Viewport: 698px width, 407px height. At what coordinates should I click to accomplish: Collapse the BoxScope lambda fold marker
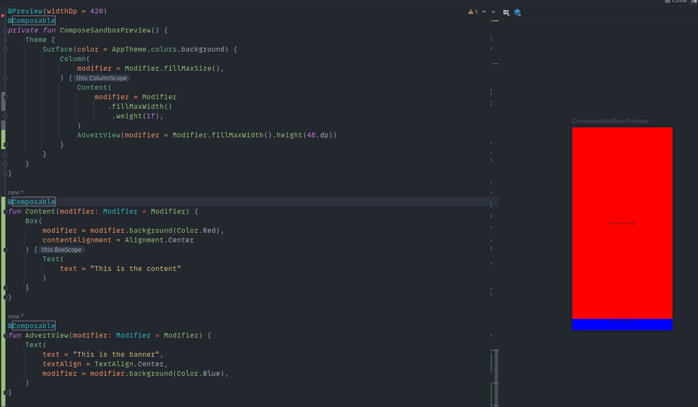(x=5, y=250)
